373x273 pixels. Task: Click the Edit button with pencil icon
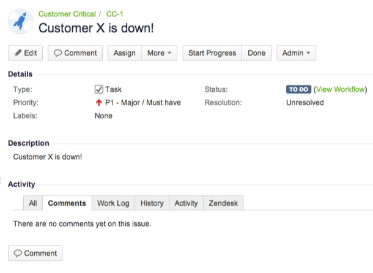click(x=25, y=53)
